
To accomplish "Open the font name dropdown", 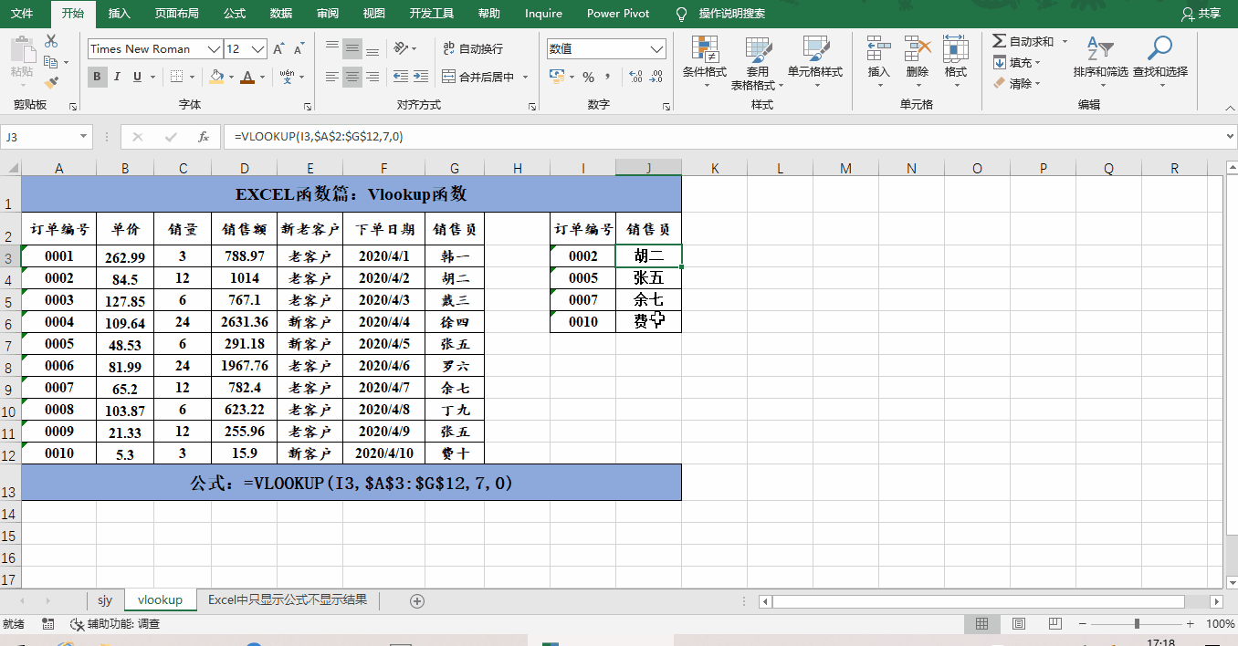I will (x=215, y=48).
